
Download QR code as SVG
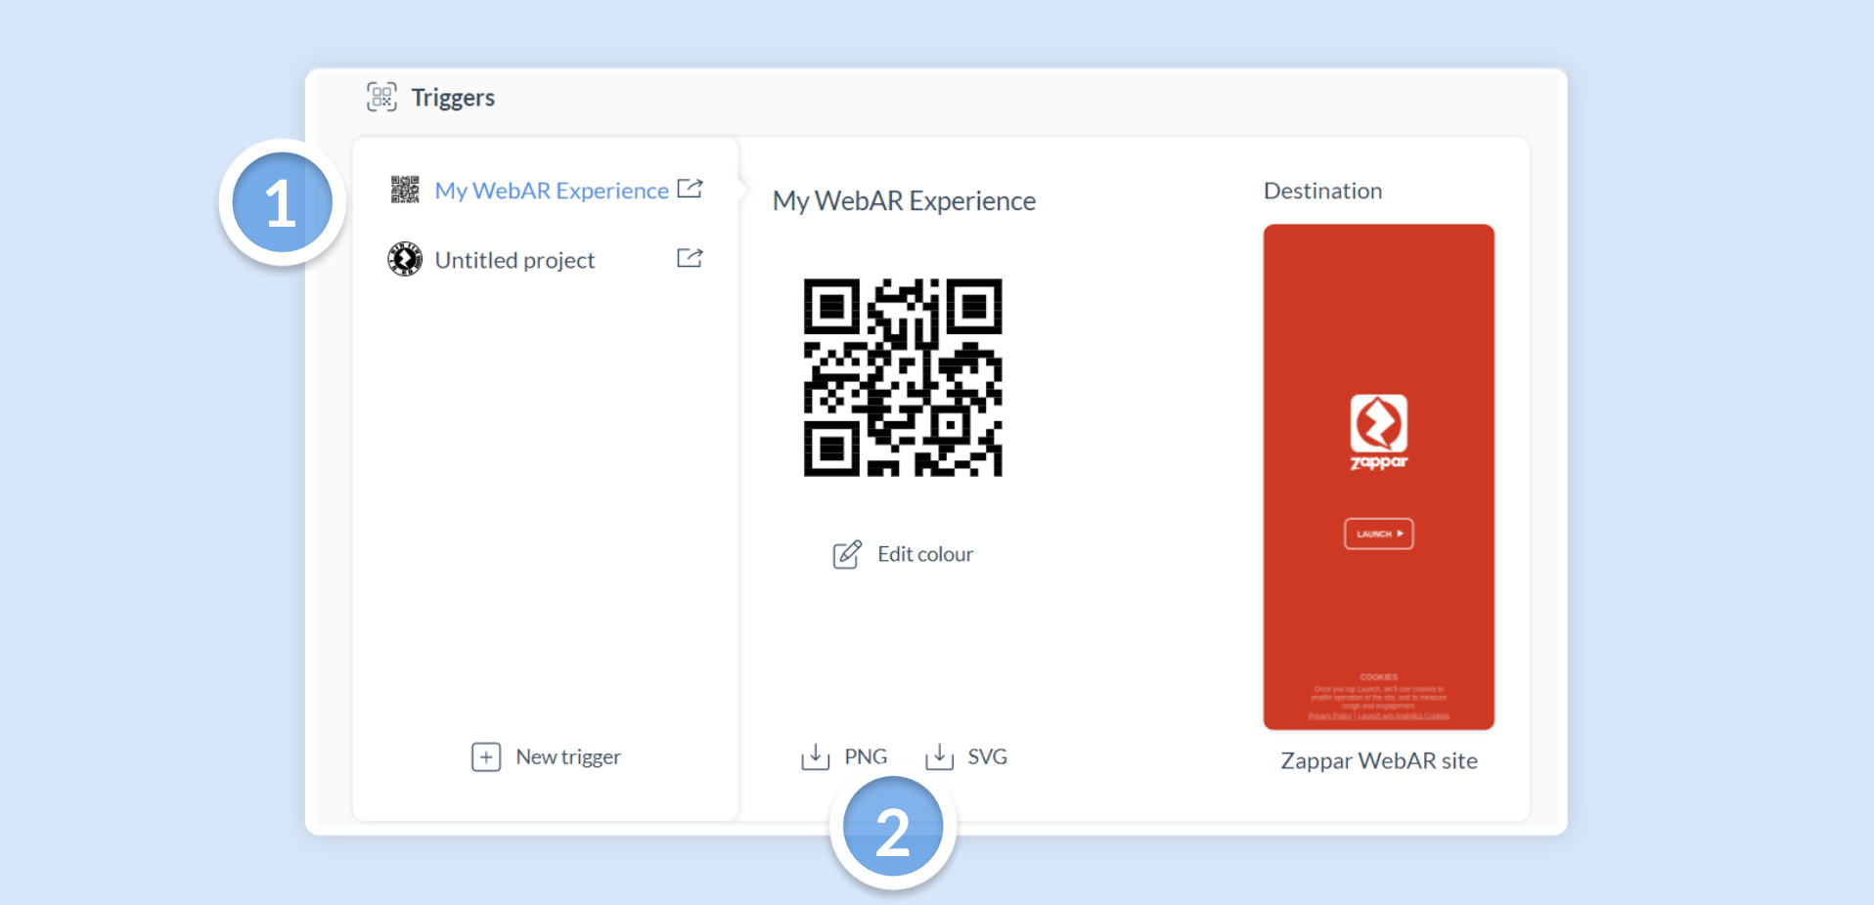[x=987, y=756]
